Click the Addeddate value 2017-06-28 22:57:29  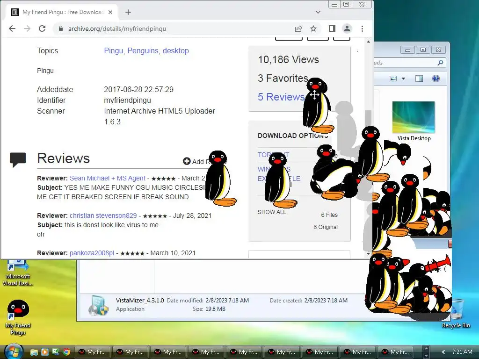click(138, 89)
